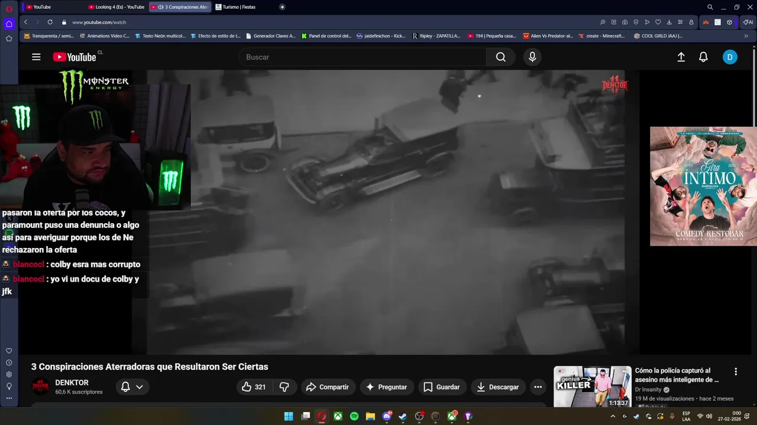Screen dimensions: 757x425
Task: Open YouTube notifications bell in the header
Action: [703, 57]
